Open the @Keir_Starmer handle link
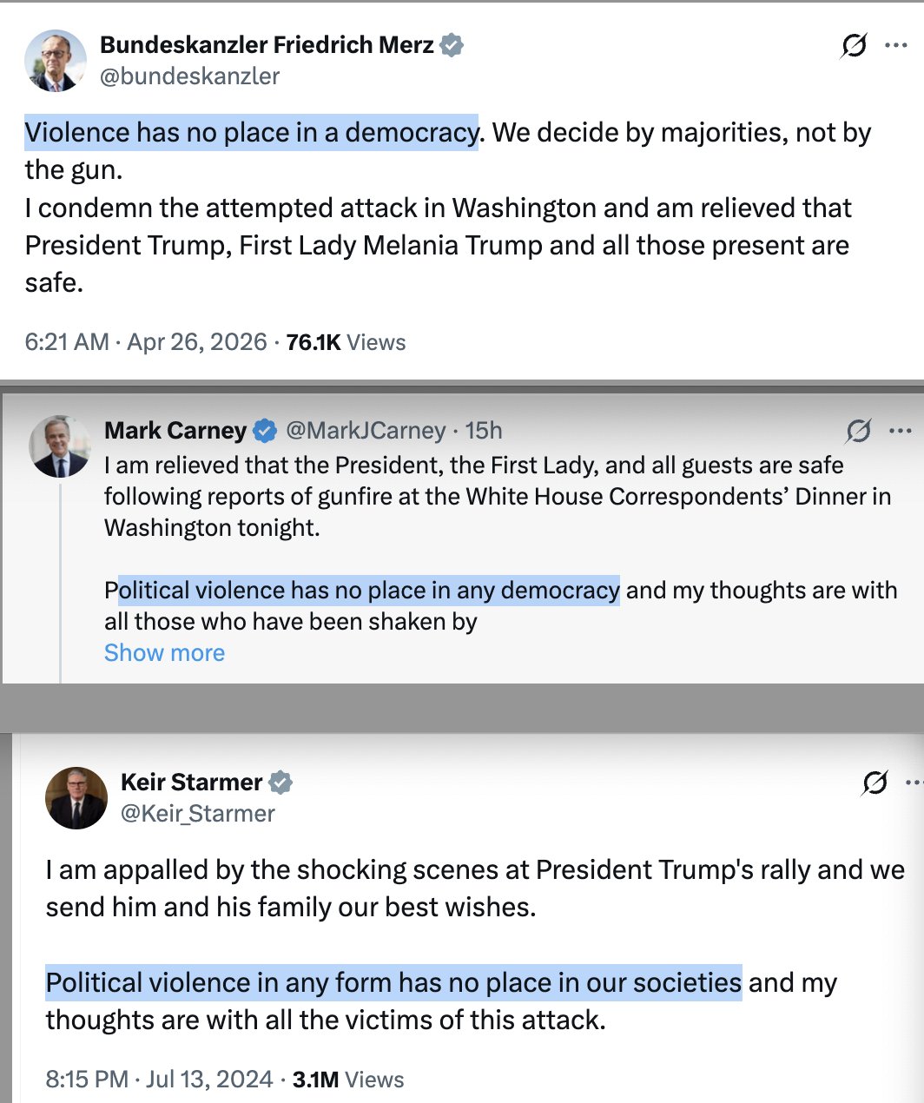The width and height of the screenshot is (924, 1103). click(x=198, y=814)
